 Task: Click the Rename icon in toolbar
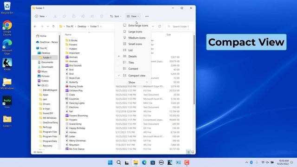click(83, 17)
